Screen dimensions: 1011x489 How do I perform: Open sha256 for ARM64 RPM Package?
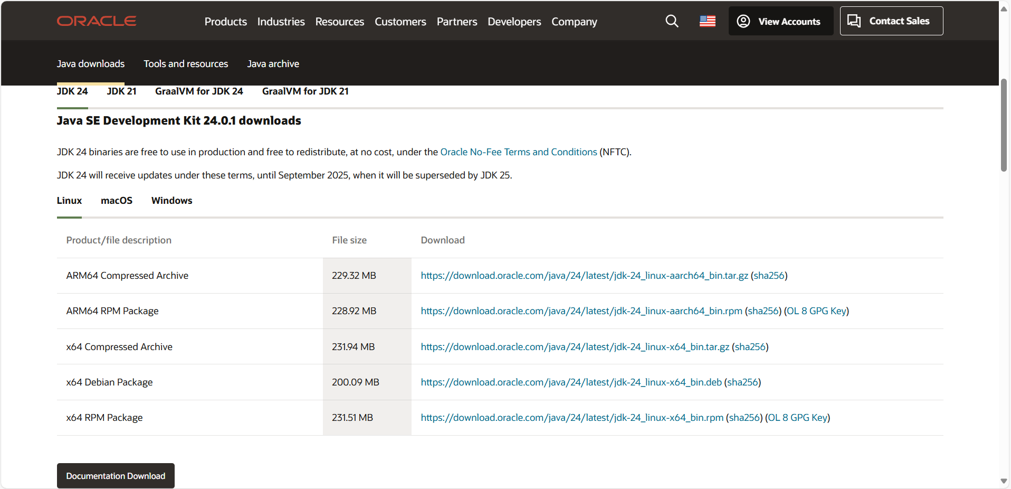click(763, 311)
